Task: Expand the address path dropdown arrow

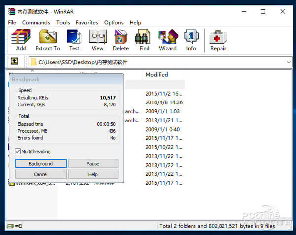Action: (x=288, y=62)
